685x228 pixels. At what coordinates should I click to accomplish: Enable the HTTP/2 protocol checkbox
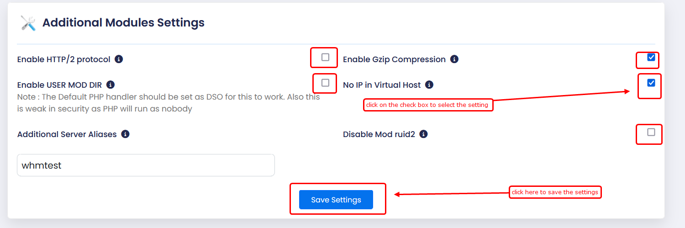[x=325, y=57]
